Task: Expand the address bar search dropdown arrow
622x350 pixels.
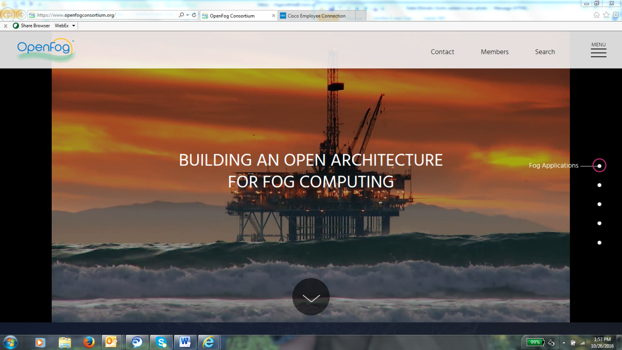Action: (x=187, y=15)
